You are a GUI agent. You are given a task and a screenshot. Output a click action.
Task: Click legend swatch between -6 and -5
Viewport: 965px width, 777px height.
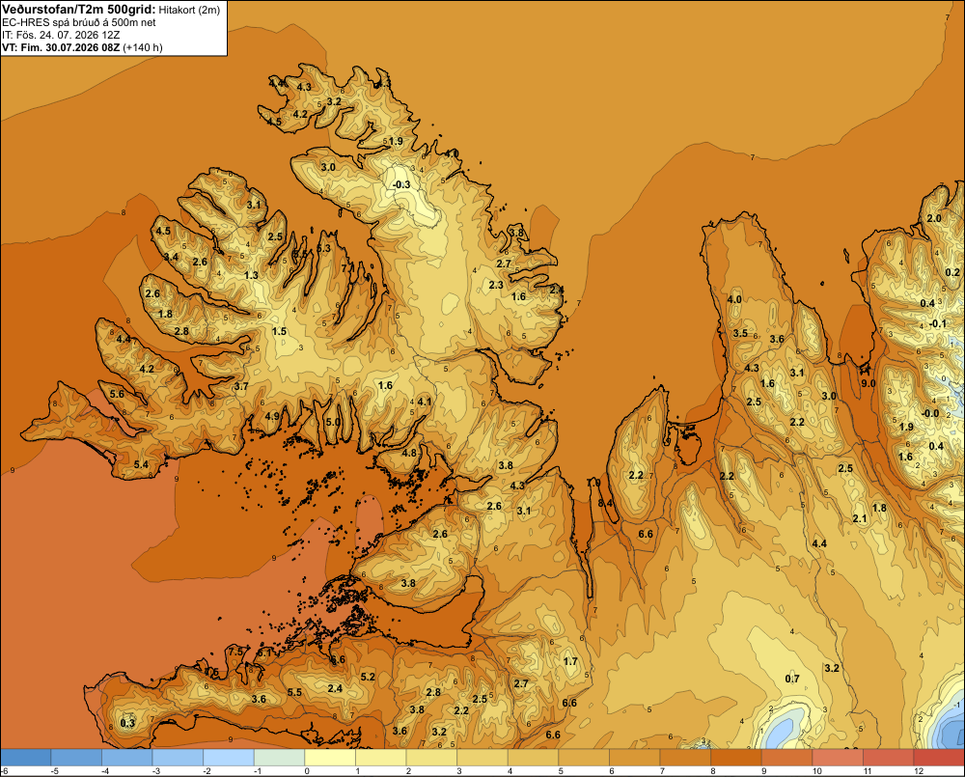pos(26,757)
